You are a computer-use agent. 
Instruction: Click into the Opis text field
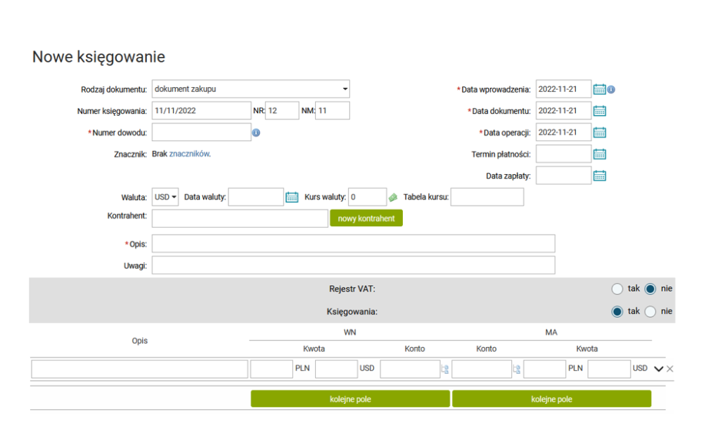coord(353,244)
